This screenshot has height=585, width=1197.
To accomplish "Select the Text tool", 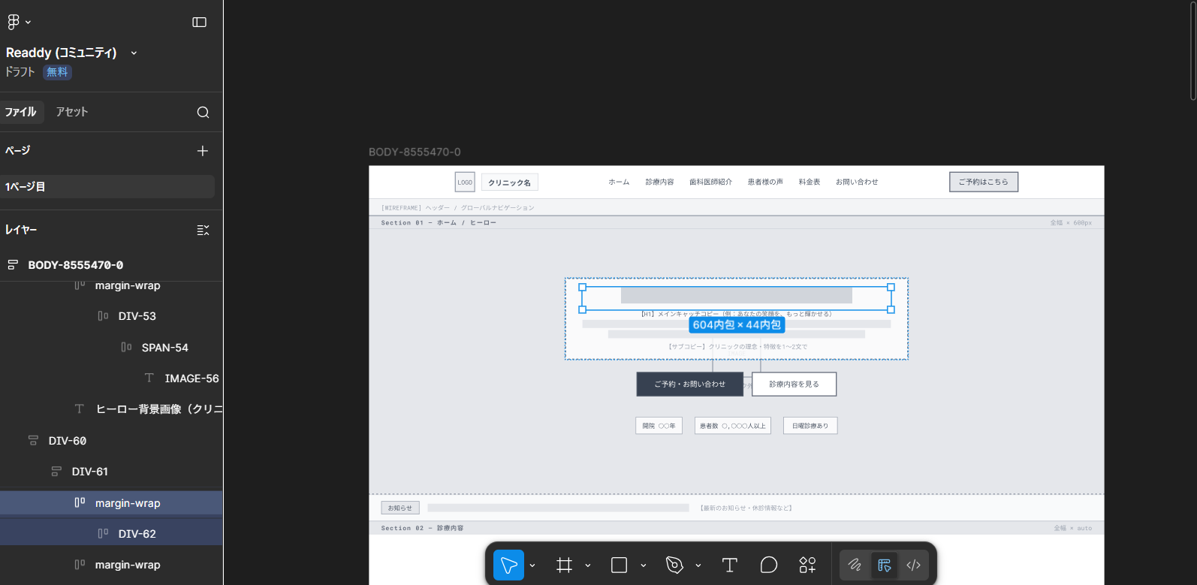I will (729, 565).
